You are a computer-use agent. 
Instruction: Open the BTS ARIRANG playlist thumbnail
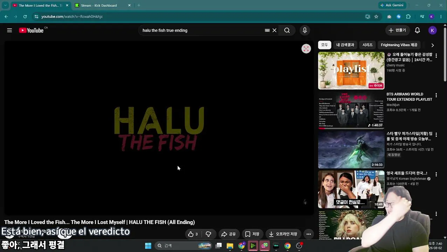tap(351, 110)
